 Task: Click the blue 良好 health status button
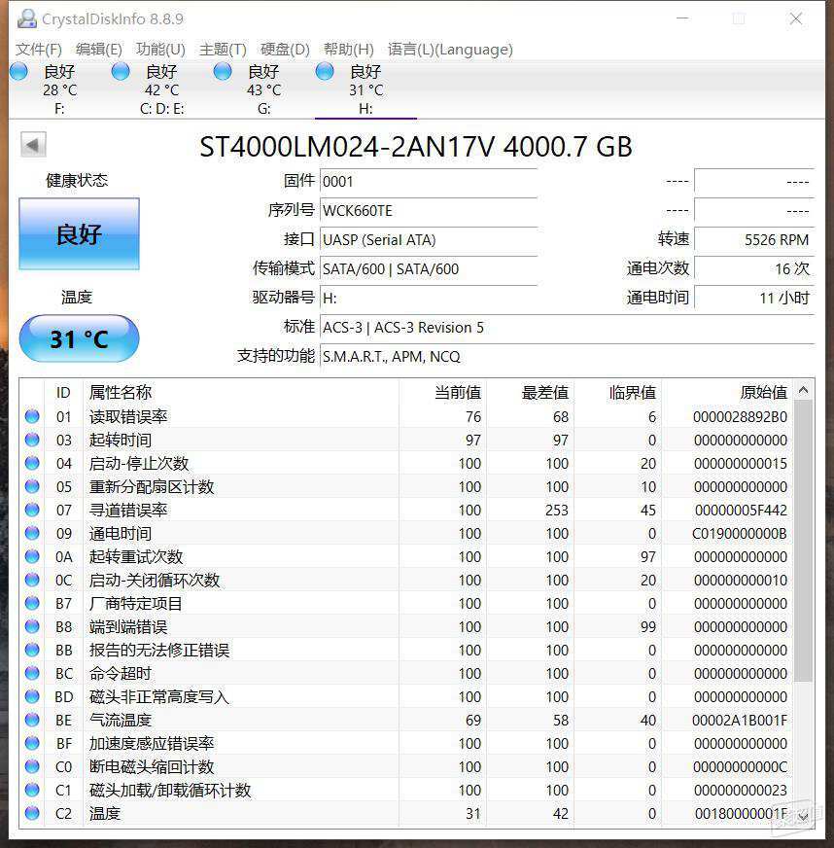coord(79,233)
